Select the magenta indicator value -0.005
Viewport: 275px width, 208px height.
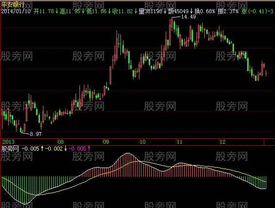point(78,149)
